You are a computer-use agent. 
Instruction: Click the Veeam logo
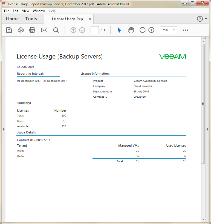tap(172, 57)
